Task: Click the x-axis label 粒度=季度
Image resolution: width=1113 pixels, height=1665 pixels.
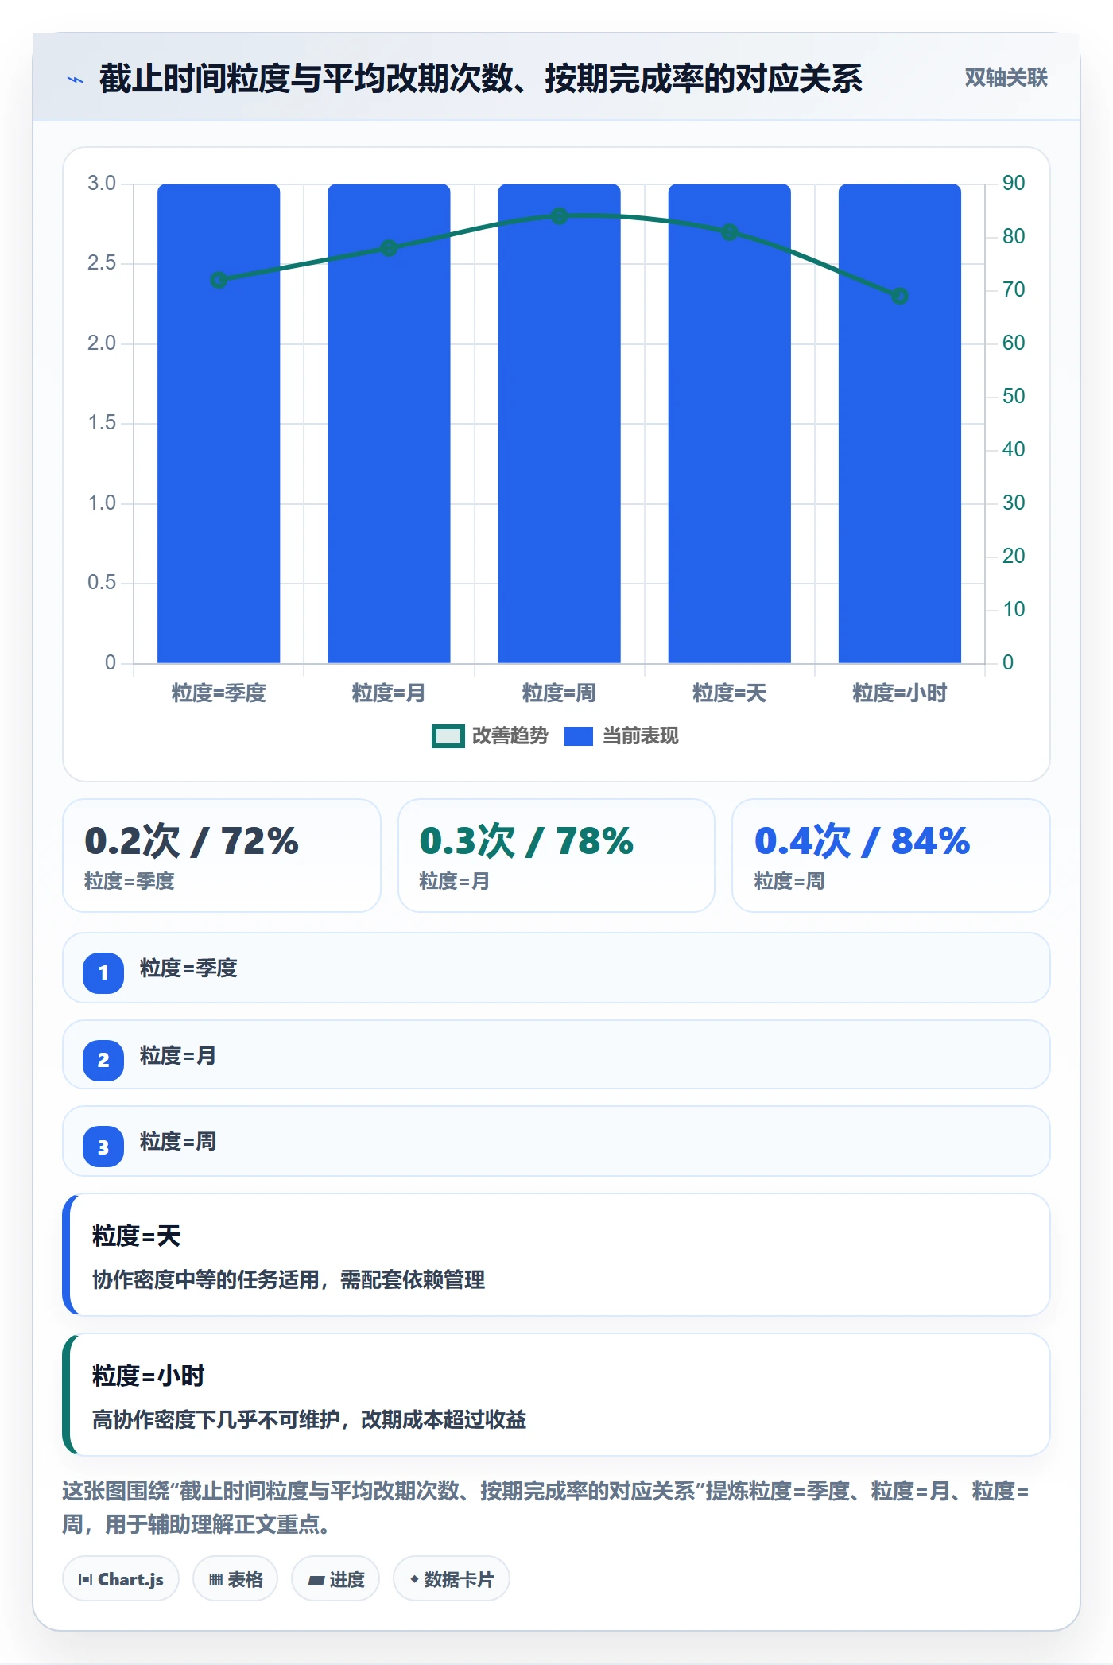Action: pos(219,693)
